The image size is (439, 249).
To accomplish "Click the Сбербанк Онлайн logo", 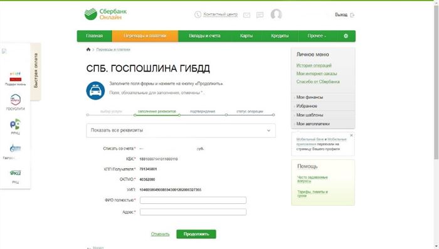I will [105, 14].
